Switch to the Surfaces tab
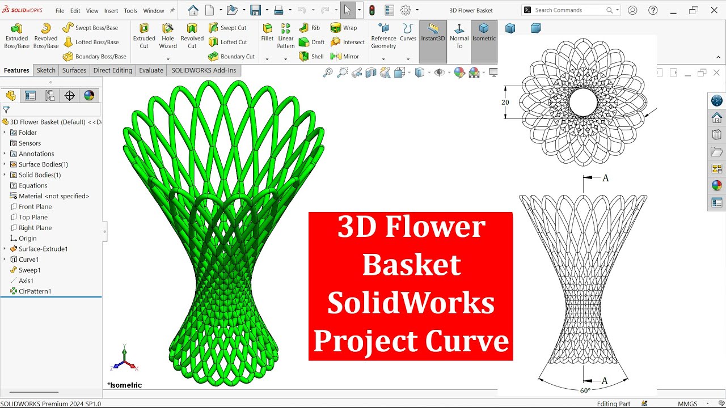The width and height of the screenshot is (726, 408). click(x=74, y=70)
